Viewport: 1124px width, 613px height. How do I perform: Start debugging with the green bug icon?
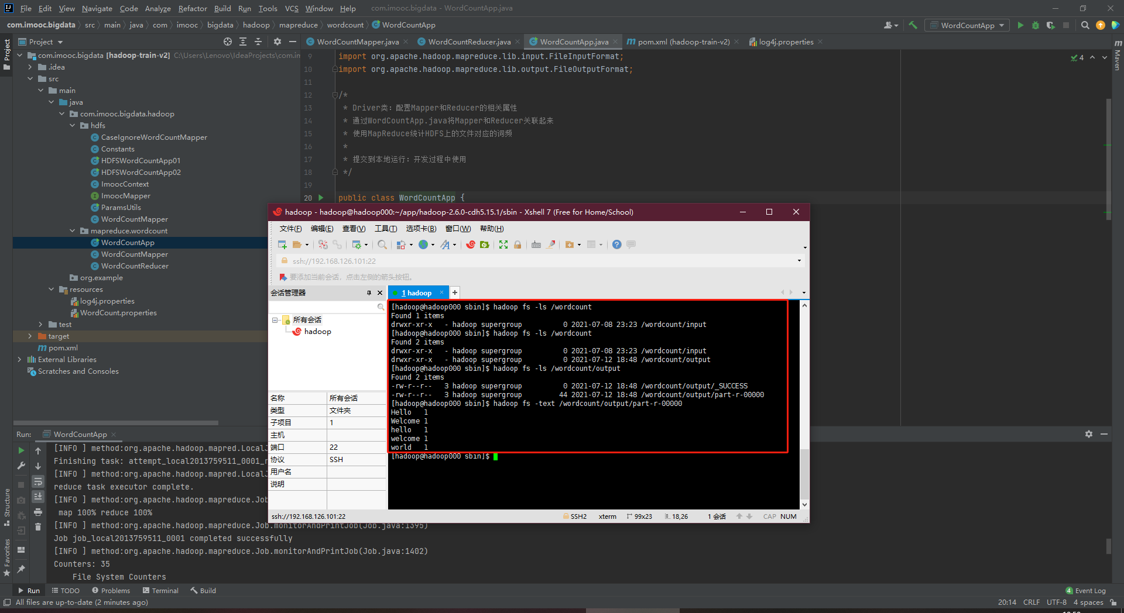coord(1036,25)
